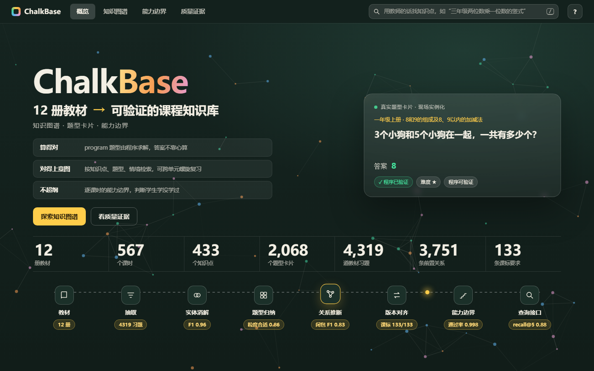The image size is (594, 371).
Task: Click the 难度 ★ tag
Action: pyautogui.click(x=428, y=182)
